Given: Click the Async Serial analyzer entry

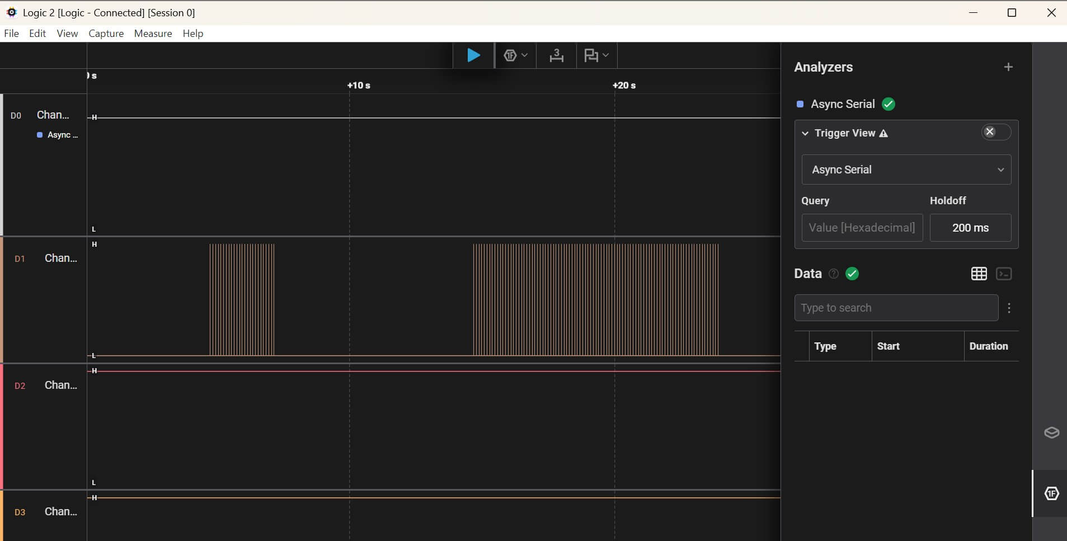Looking at the screenshot, I should (842, 104).
